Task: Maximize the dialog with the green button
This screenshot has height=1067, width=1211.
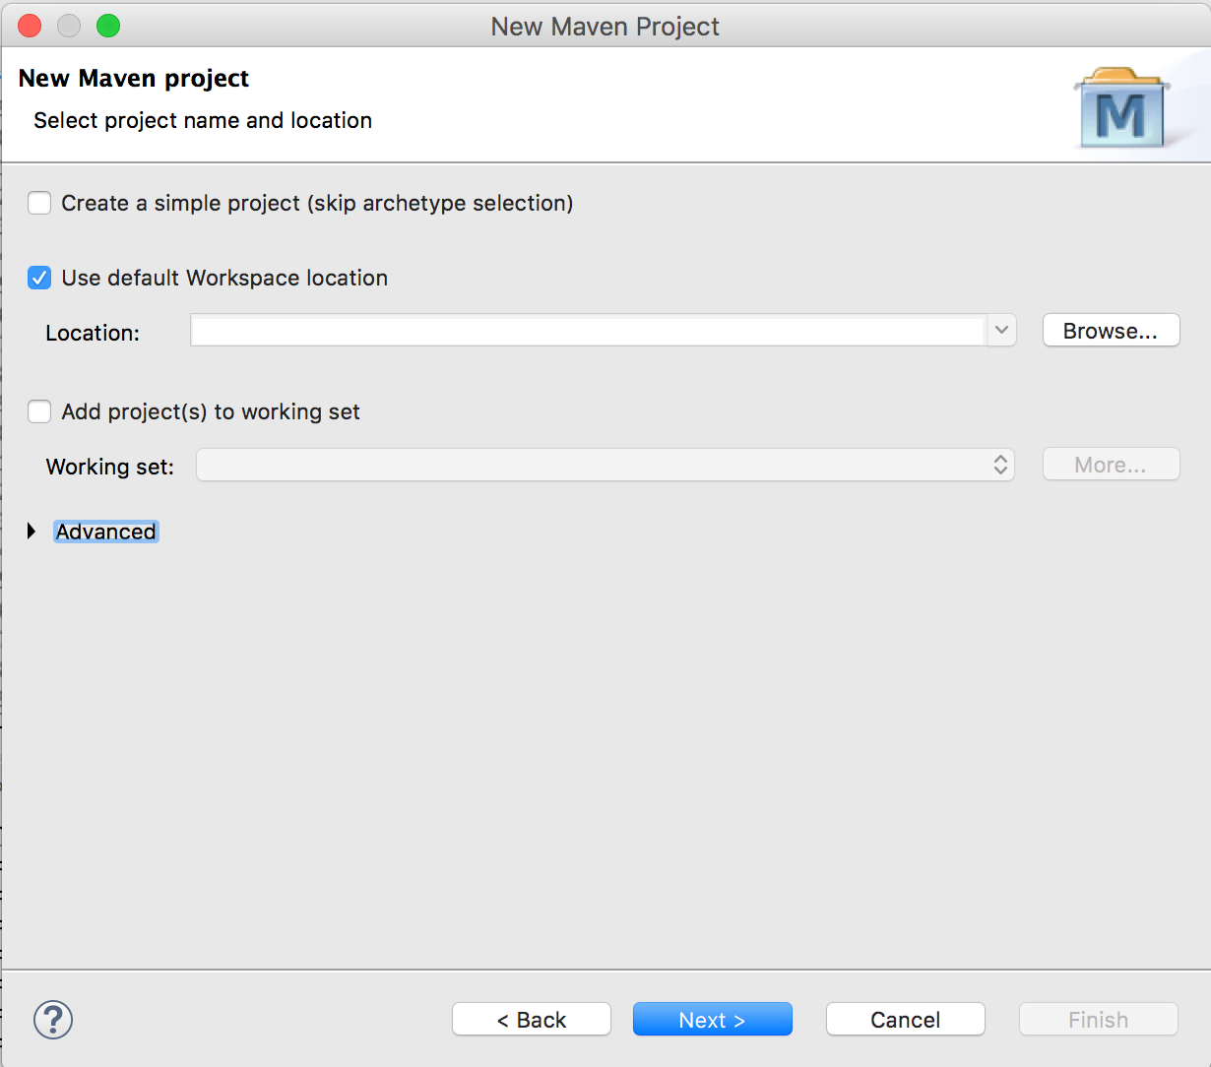Action: 108,26
